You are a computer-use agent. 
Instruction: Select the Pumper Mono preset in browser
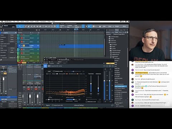tap(120, 86)
